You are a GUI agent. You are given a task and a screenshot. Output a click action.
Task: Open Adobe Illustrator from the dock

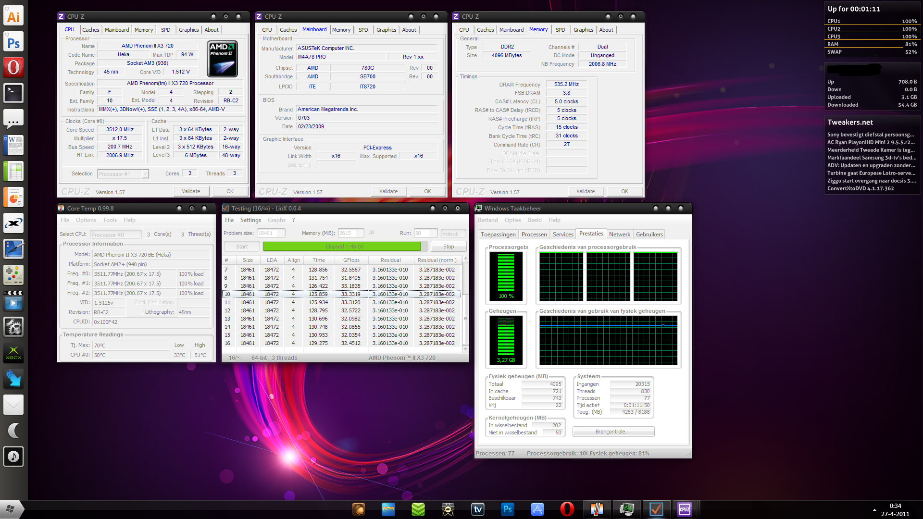coord(13,17)
